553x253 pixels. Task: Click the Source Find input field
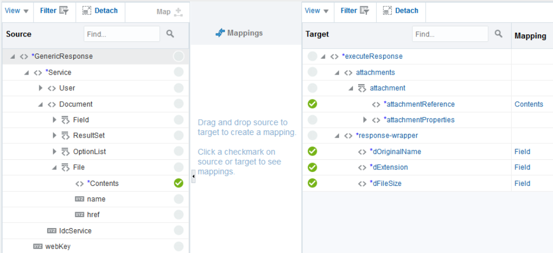(x=122, y=34)
